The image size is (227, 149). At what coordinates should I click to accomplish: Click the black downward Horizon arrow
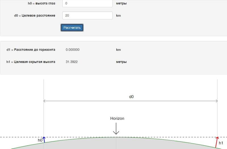click(x=116, y=129)
